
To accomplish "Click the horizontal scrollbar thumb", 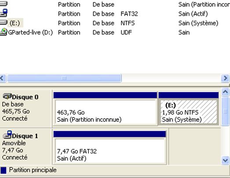I will point(64,78).
